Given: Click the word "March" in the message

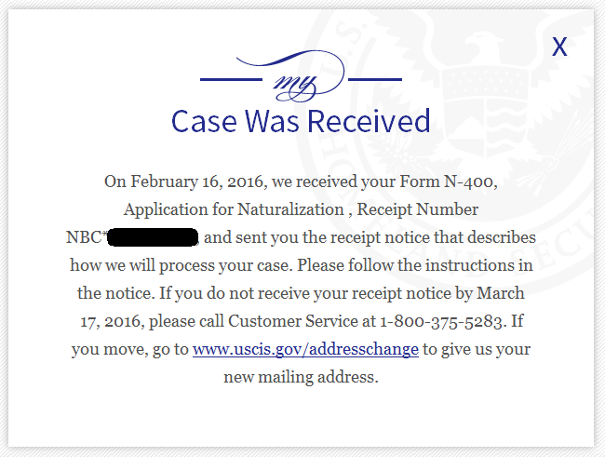Looking at the screenshot, I should 501,293.
